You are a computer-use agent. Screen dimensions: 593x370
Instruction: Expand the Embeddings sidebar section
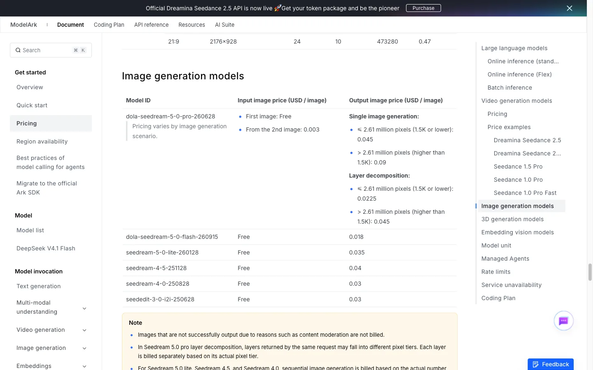84,366
